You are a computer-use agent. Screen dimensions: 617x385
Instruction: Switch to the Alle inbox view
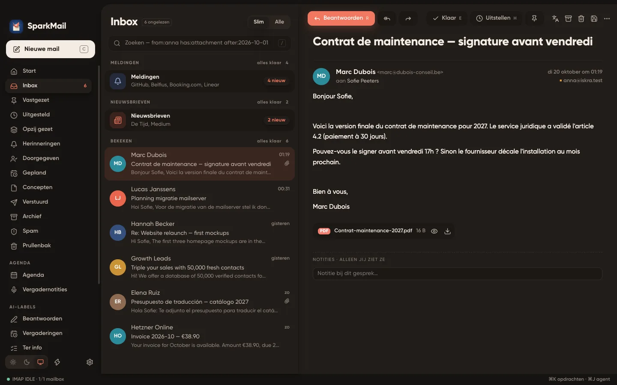click(279, 22)
